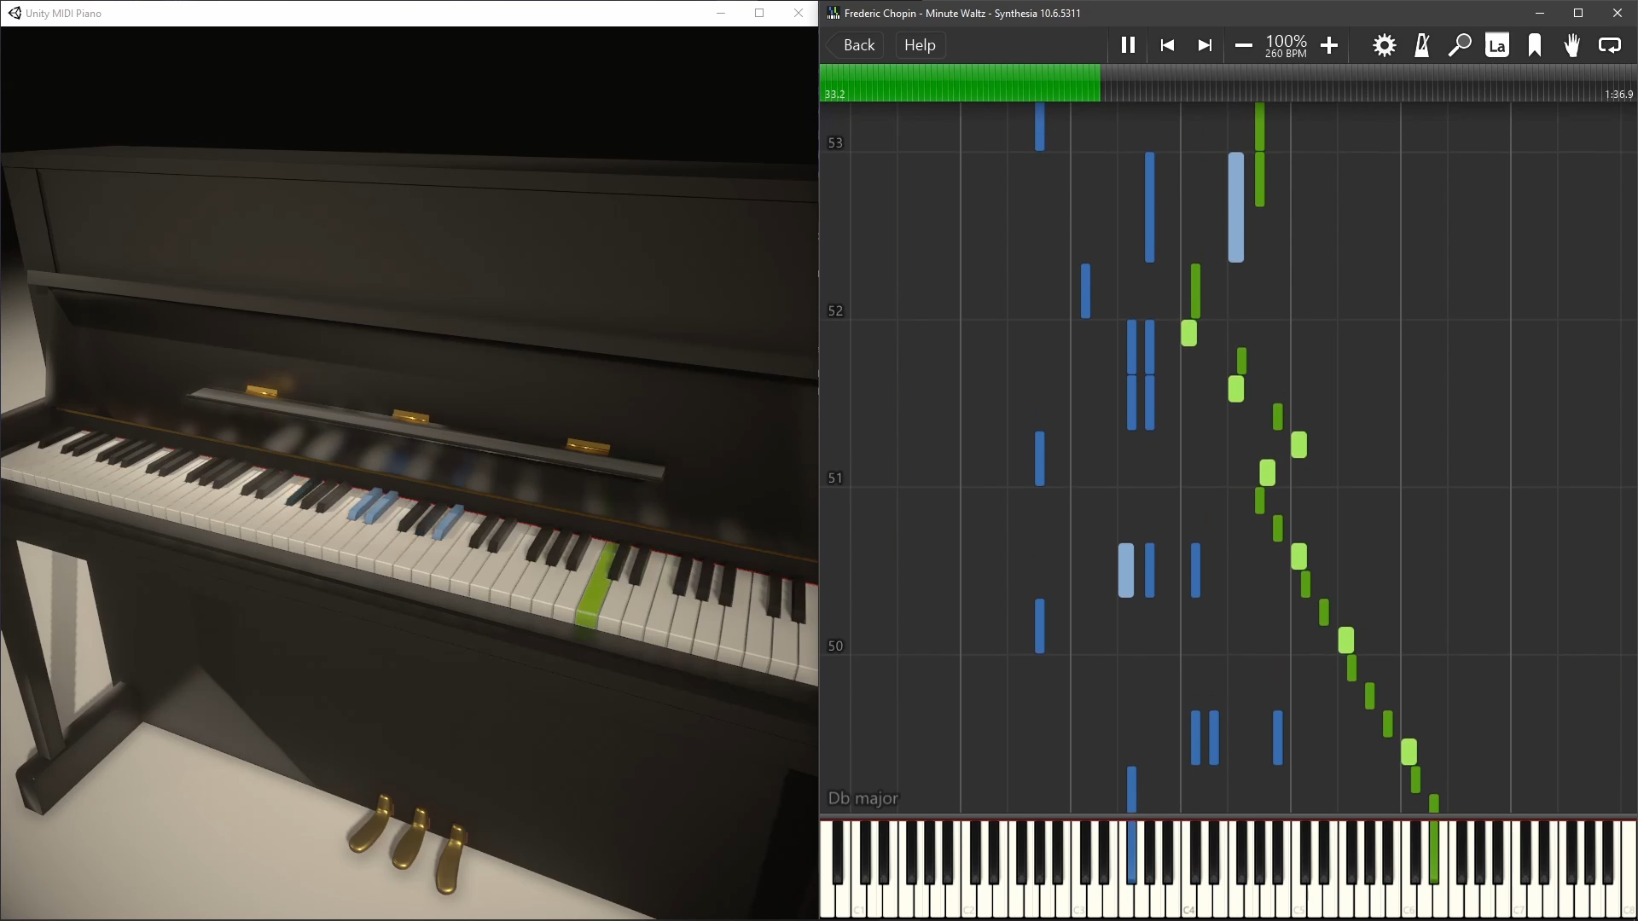Viewport: 1638px width, 921px height.
Task: Skip back to previous section in Synthesia
Action: (1167, 45)
